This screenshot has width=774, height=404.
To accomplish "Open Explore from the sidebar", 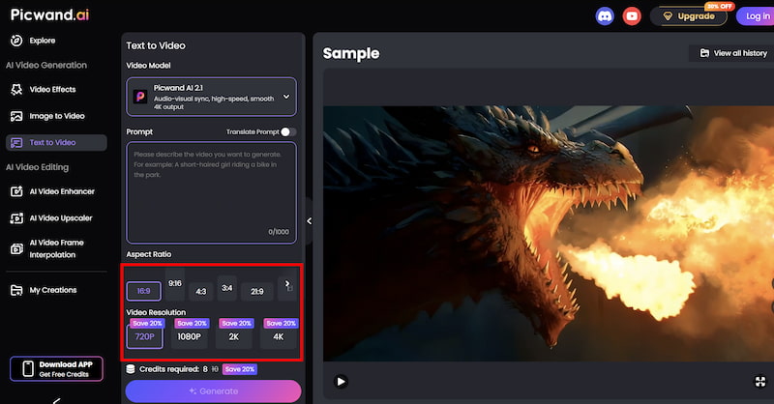I will (x=42, y=41).
